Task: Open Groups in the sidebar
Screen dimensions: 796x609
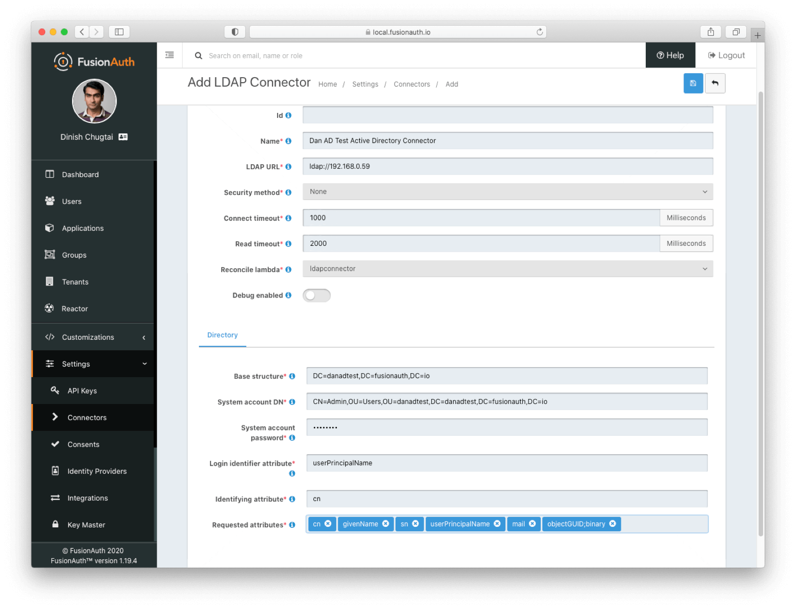Action: 93,255
